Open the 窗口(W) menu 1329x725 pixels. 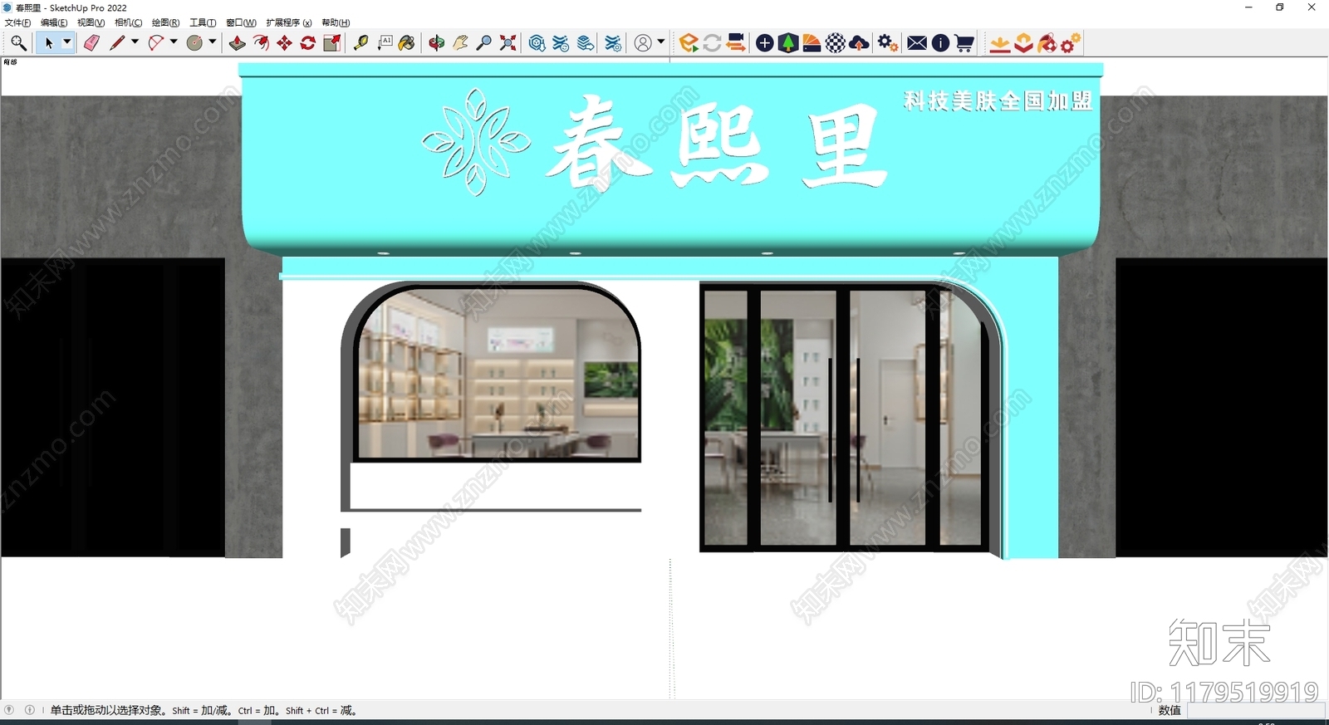241,22
